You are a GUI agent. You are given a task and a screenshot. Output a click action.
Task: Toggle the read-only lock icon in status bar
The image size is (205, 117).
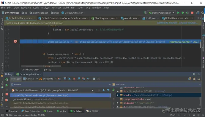(x=194, y=115)
